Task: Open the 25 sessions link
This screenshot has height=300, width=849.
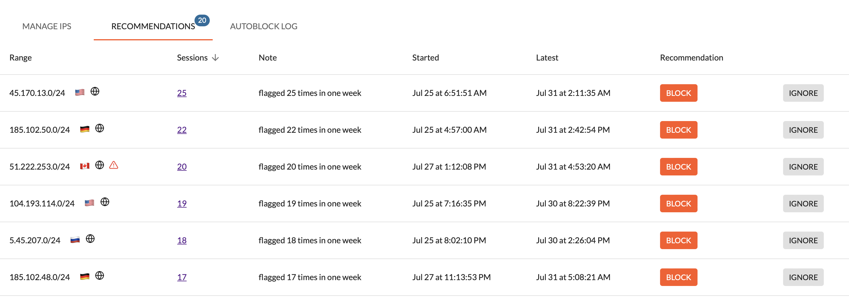Action: (182, 93)
